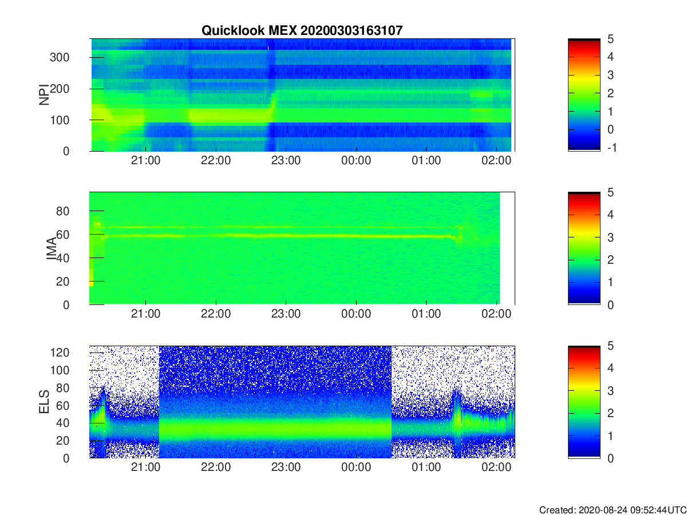Click the 00:00 tick under NPI panel
This screenshot has width=687, height=515.
point(356,161)
